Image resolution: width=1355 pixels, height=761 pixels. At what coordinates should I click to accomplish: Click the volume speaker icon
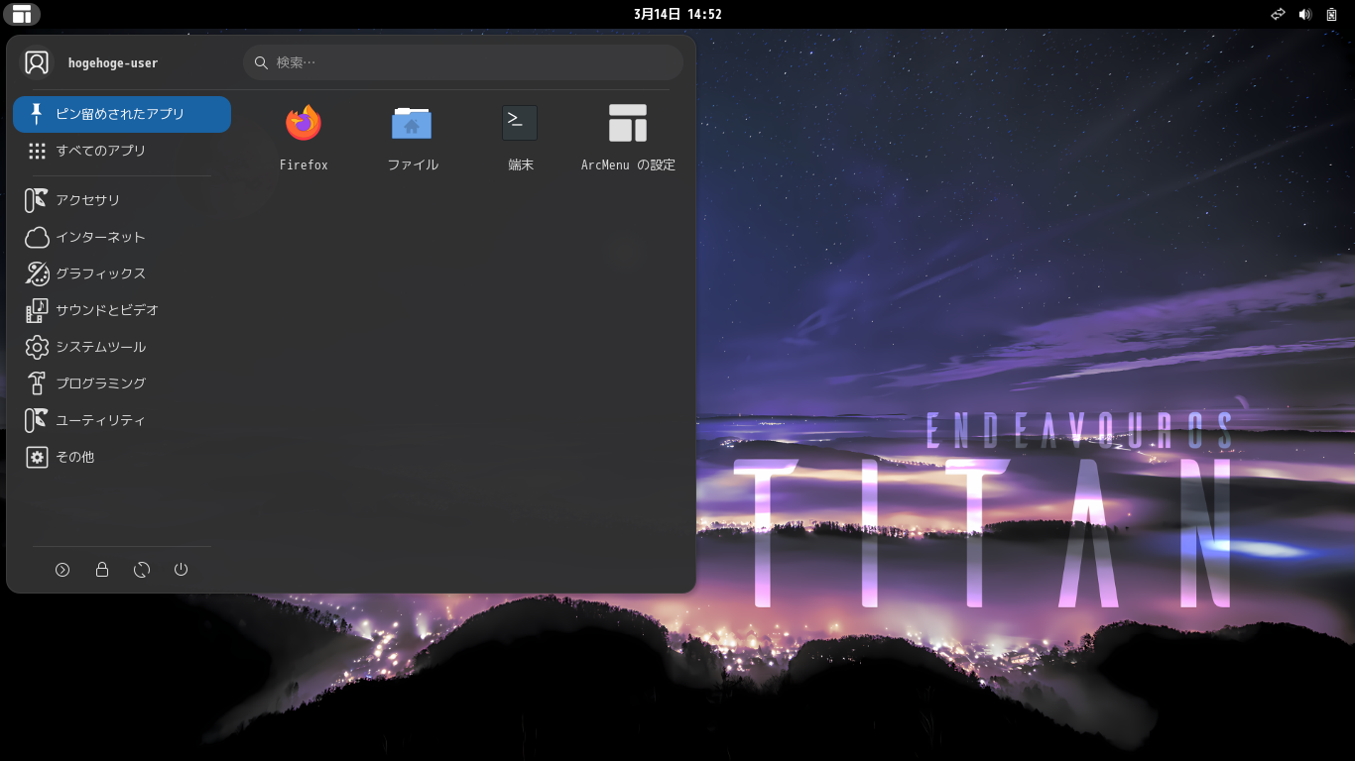(1304, 14)
